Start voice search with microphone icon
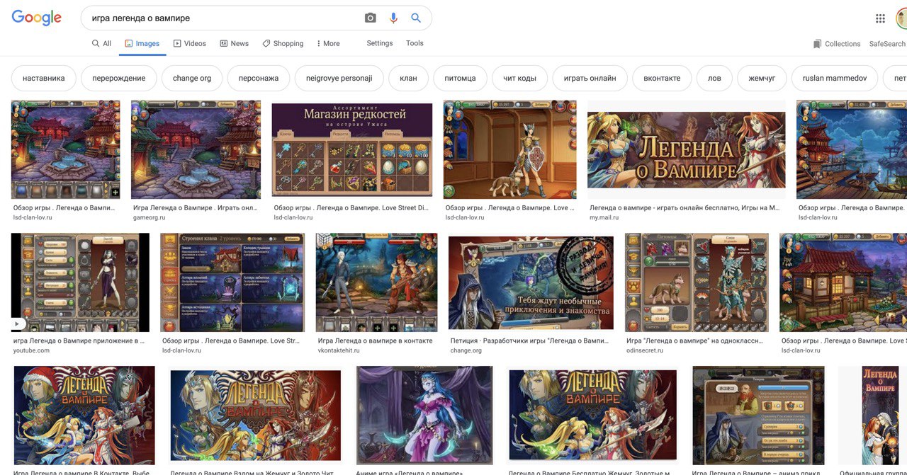907x475 pixels. (393, 18)
